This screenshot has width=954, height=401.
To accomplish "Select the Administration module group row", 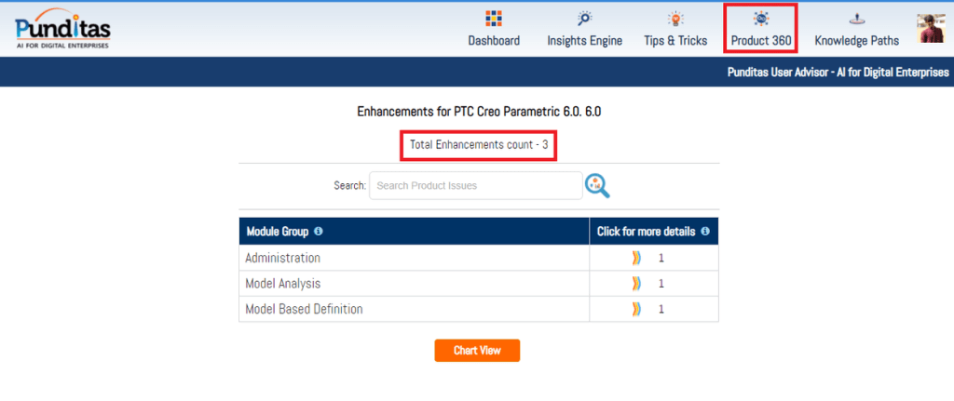I will click(283, 258).
